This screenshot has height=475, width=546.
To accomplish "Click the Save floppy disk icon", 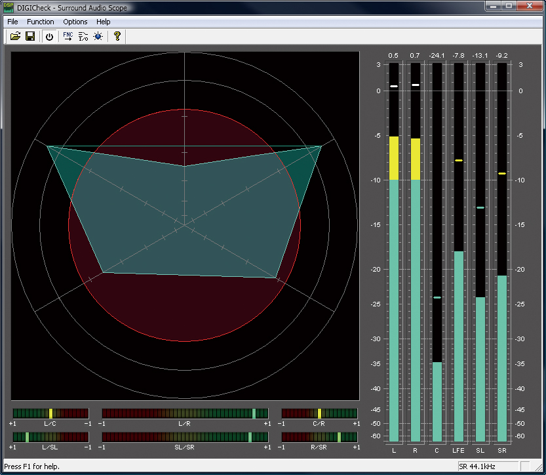I will (30, 37).
